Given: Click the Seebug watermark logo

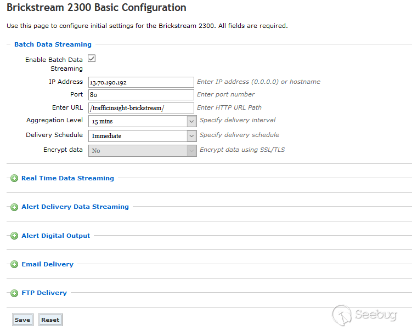Looking at the screenshot, I should point(365,315).
